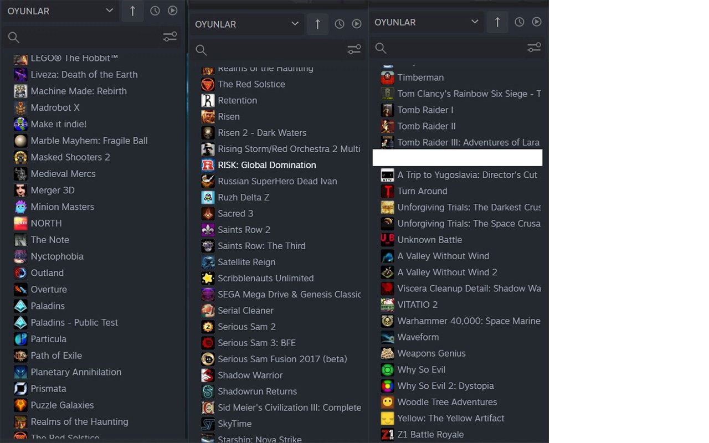Click Outland game icon
Viewport: 709px width, 443px height.
(x=20, y=273)
